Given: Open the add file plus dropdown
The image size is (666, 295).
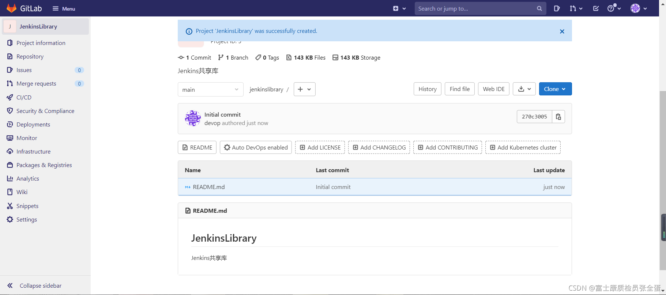Looking at the screenshot, I should (x=304, y=89).
